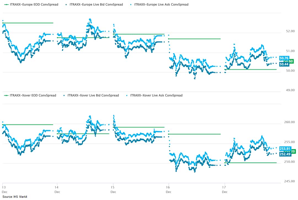Viewport: 298px width, 200px height.
Task: Click the 50.44 Europe bid value label
Action: [x=284, y=64]
